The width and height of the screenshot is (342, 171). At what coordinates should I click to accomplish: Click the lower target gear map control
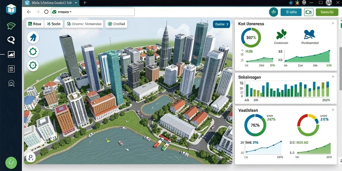tap(33, 65)
